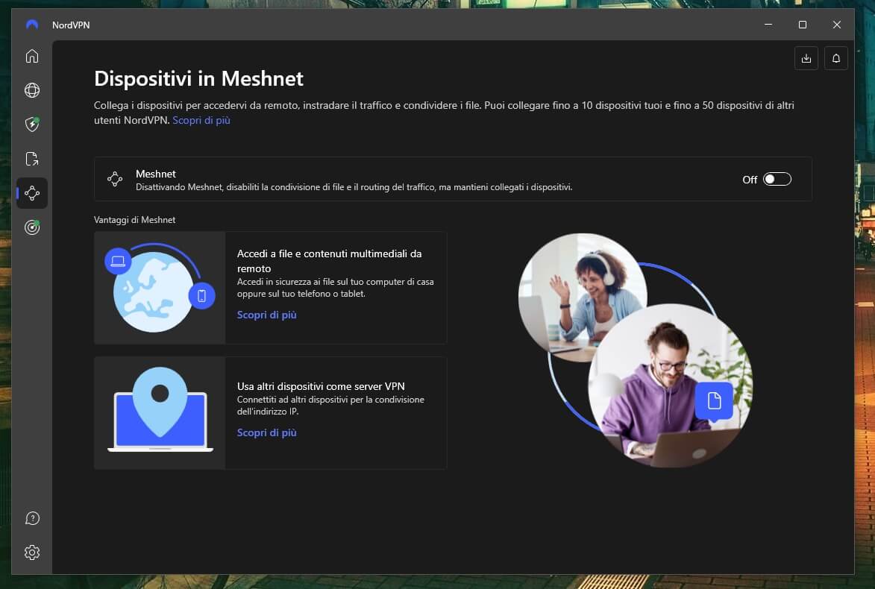875x589 pixels.
Task: Open the help question-mark icon
Action: pyautogui.click(x=32, y=519)
